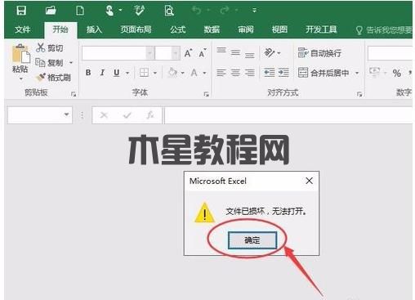
Task: Click the Insert Function fx icon
Action: coord(150,115)
